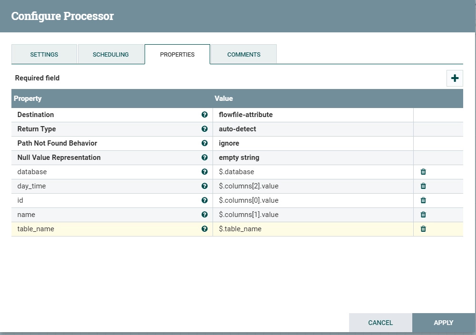Remove the id property with trash icon

423,200
